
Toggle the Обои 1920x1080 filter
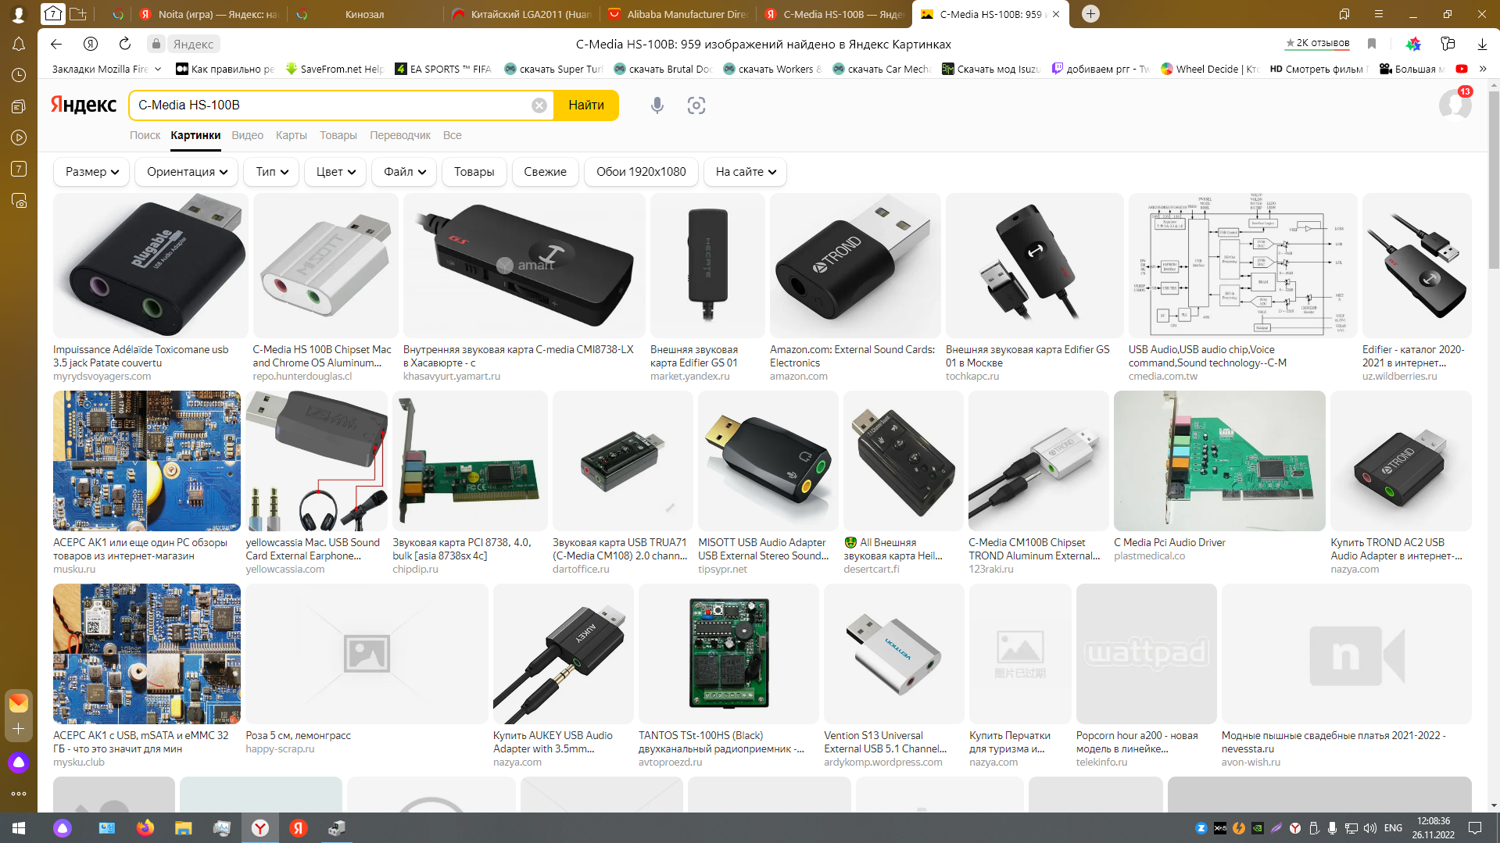(641, 172)
